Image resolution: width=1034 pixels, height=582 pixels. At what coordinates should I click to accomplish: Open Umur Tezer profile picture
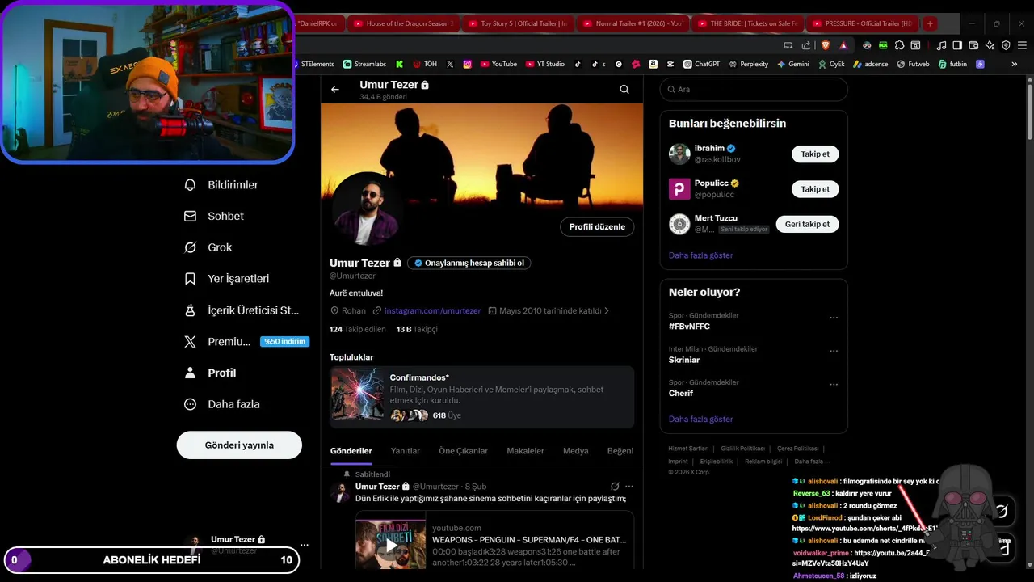pos(367,209)
